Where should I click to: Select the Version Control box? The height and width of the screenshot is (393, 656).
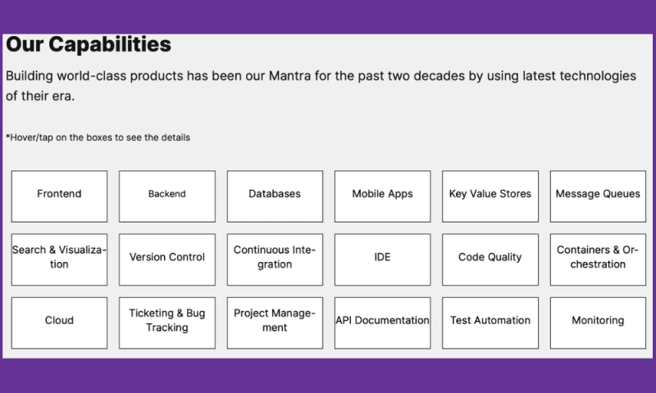pyautogui.click(x=167, y=258)
